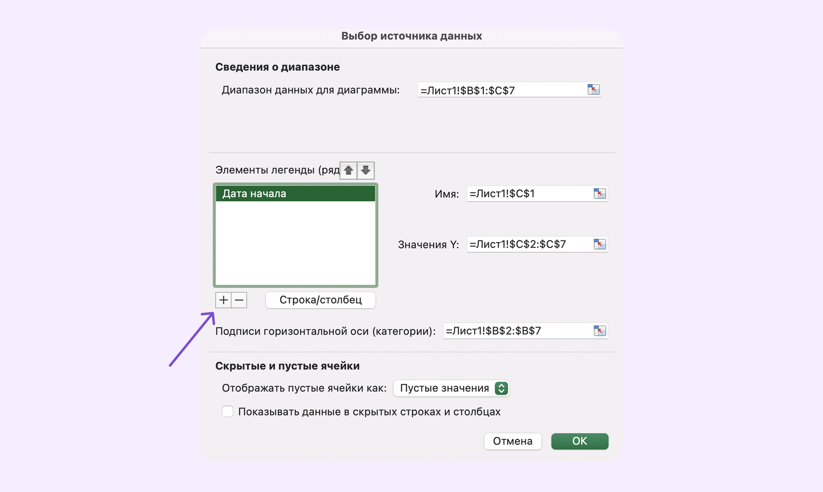
Task: Click the dropdown stepper arrows for empty cells
Action: click(x=501, y=388)
